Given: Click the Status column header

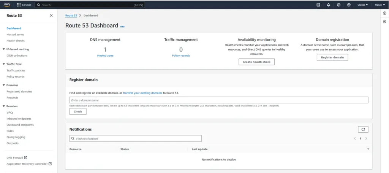Looking at the screenshot, I should coord(125,149).
